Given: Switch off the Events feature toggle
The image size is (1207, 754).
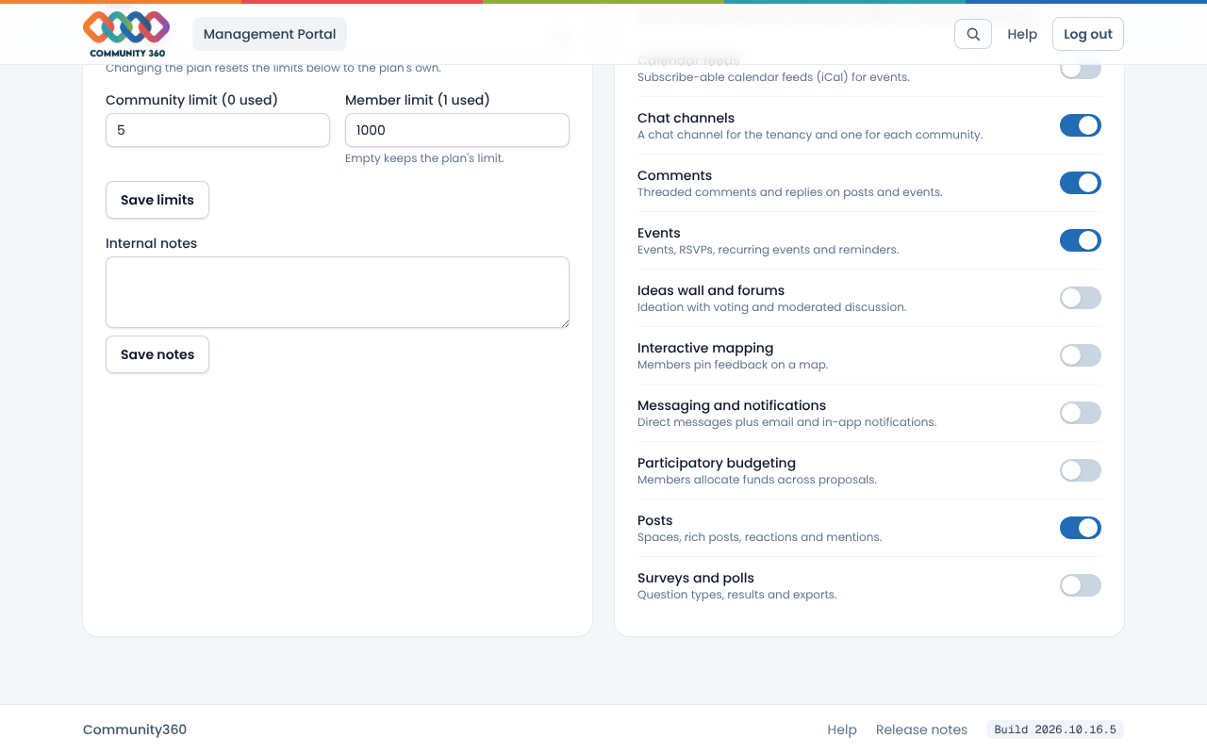Looking at the screenshot, I should pos(1081,240).
